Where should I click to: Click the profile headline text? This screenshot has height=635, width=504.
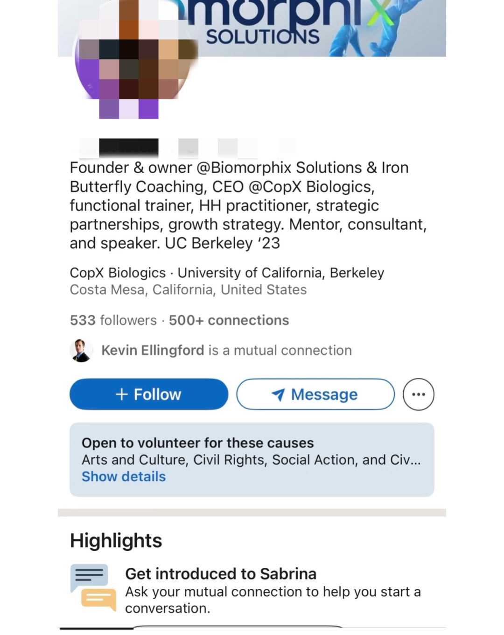[248, 205]
